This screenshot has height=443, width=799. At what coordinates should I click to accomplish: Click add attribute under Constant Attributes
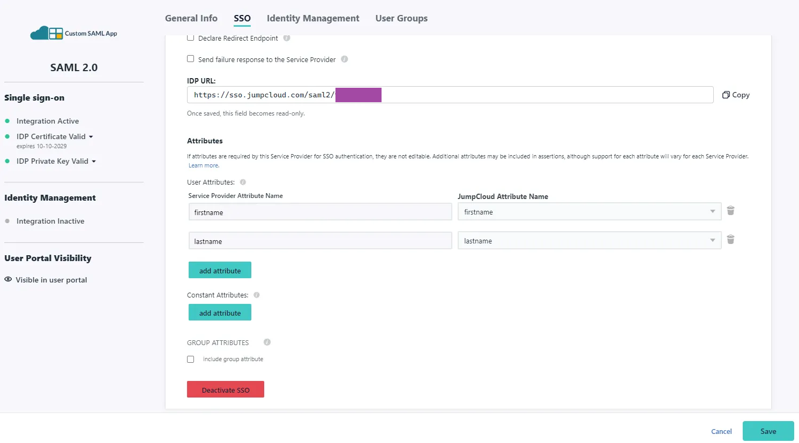point(220,312)
